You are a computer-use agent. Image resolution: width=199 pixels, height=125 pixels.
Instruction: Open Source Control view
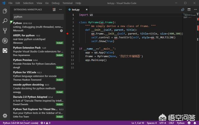5,31
